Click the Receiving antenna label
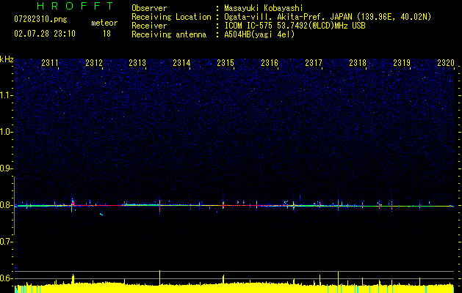This screenshot has width=462, height=293. tap(169, 34)
